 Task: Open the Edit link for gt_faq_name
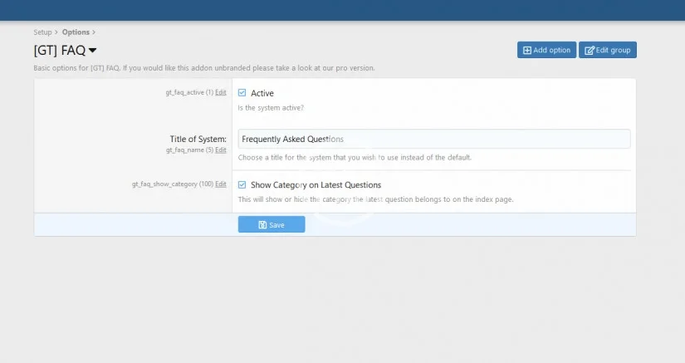[221, 150]
